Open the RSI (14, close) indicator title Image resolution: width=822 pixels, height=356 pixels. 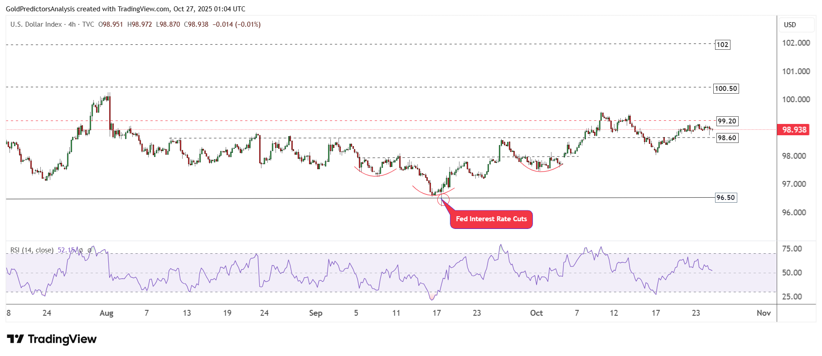click(32, 250)
